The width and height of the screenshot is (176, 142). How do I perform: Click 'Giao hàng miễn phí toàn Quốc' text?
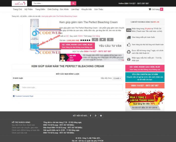(143, 37)
